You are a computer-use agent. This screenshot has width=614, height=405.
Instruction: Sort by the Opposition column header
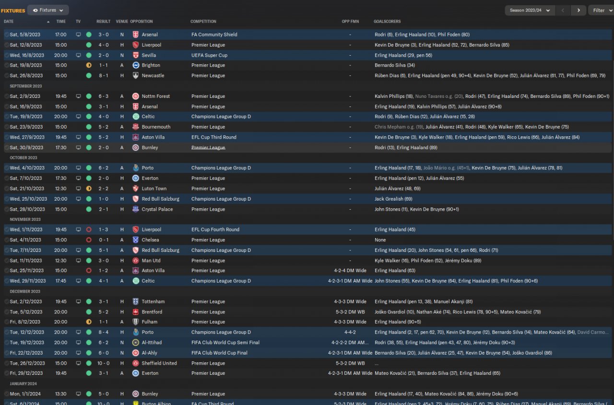pyautogui.click(x=142, y=22)
